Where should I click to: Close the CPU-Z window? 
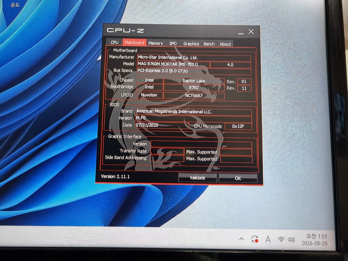[x=251, y=32]
